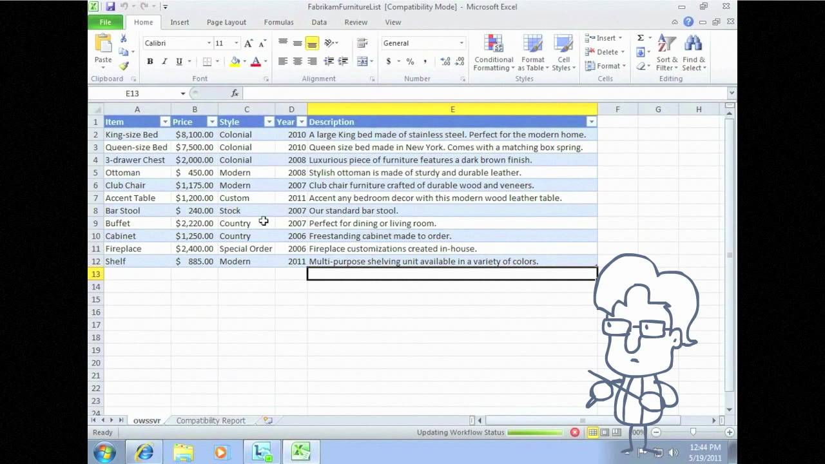Switch to the Insert ribbon tab
Screen dimensions: 825x464
(x=180, y=22)
